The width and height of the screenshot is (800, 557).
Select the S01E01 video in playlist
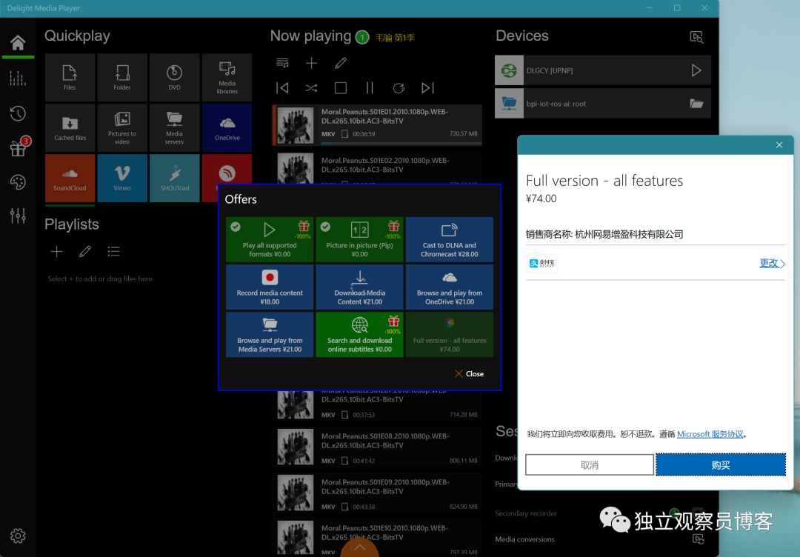pos(377,125)
